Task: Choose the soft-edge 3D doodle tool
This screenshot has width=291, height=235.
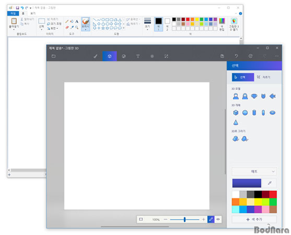Action: [x=245, y=138]
